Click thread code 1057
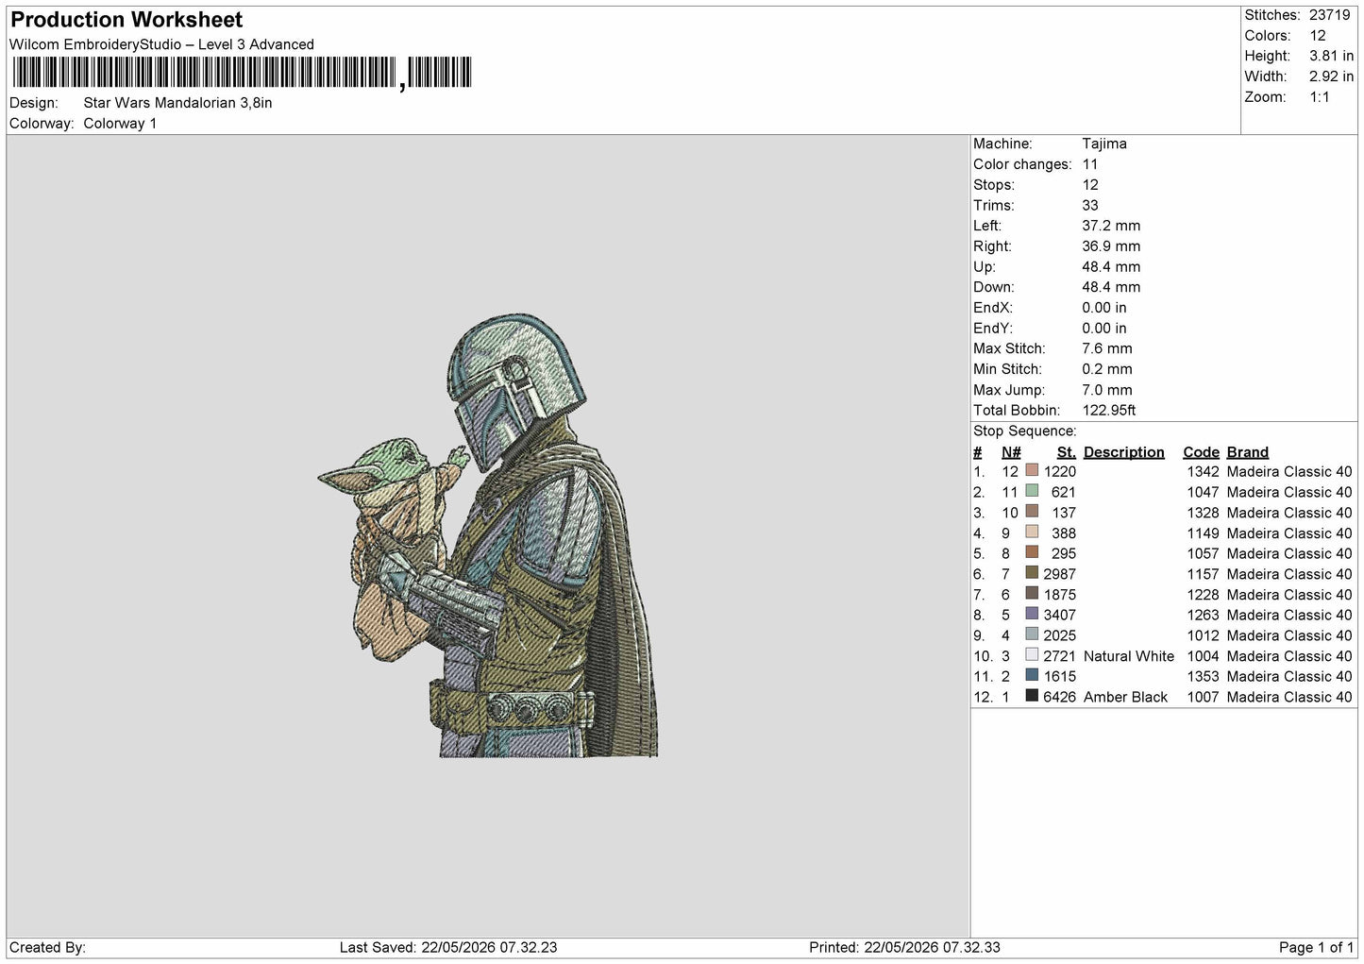Screen dimensions: 1364x964 [x=1203, y=553]
